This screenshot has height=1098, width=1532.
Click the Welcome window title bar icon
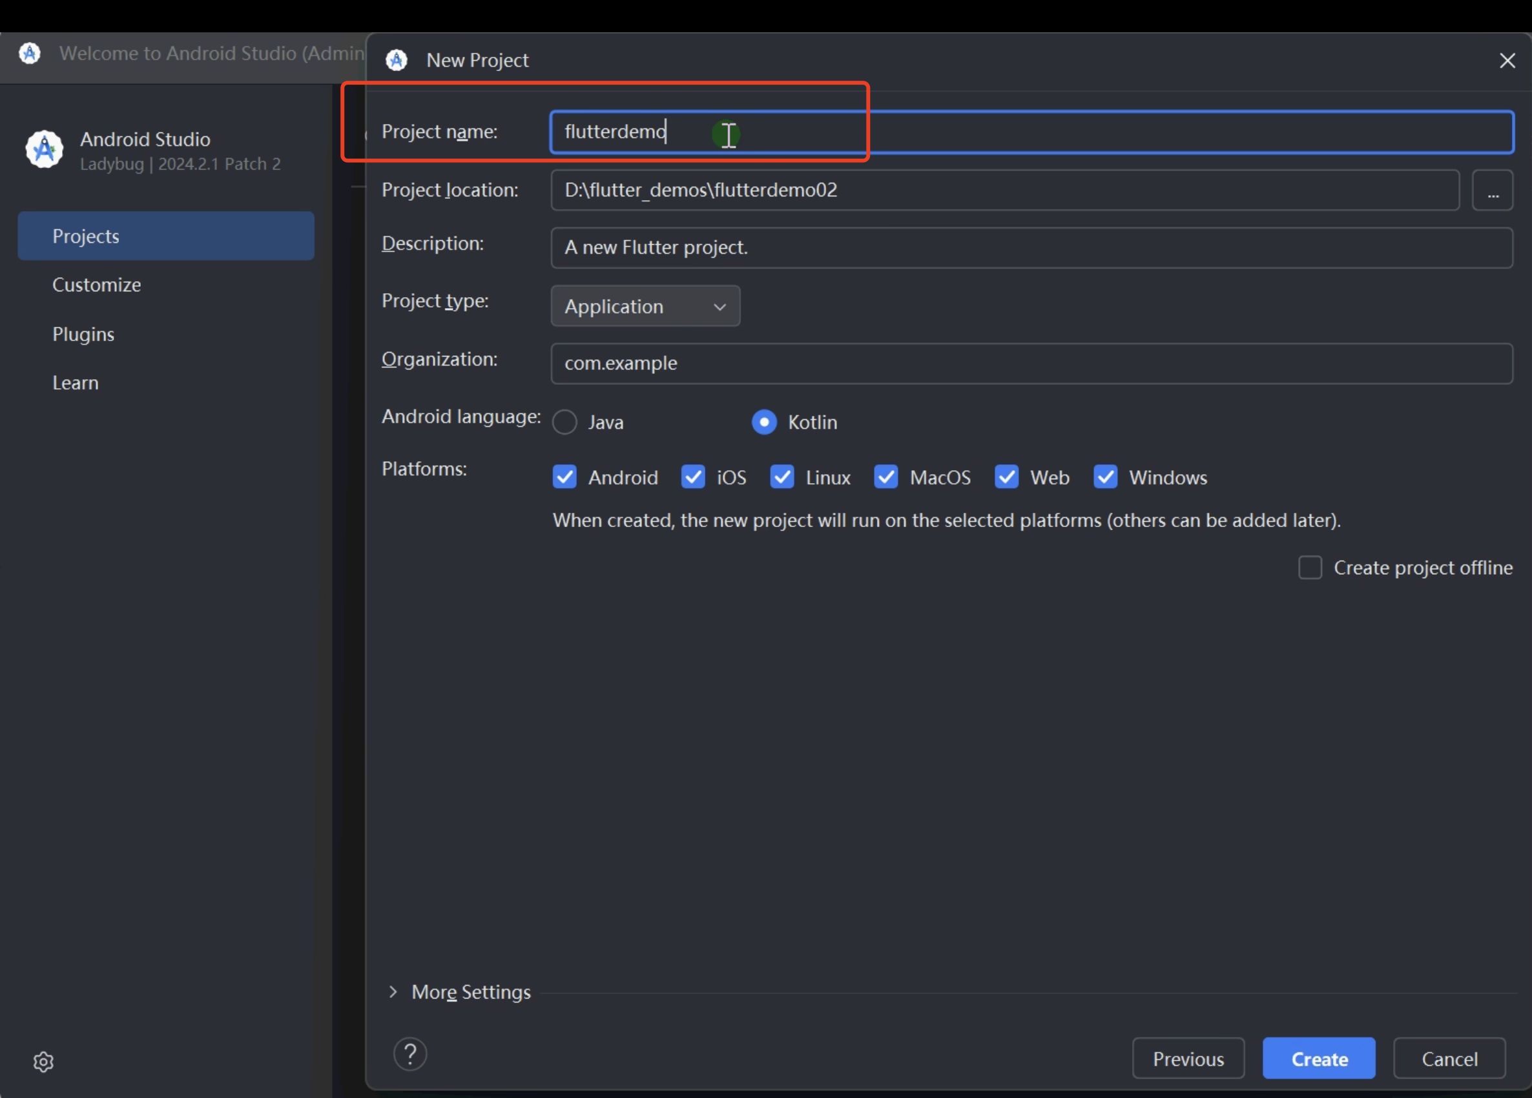click(30, 54)
